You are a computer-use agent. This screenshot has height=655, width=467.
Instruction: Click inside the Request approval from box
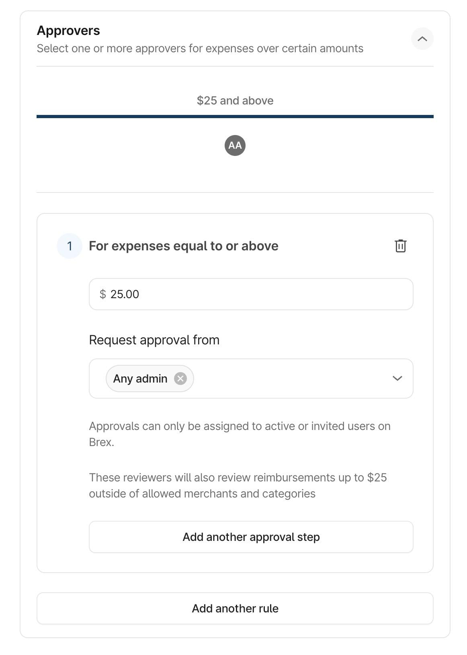point(289,379)
